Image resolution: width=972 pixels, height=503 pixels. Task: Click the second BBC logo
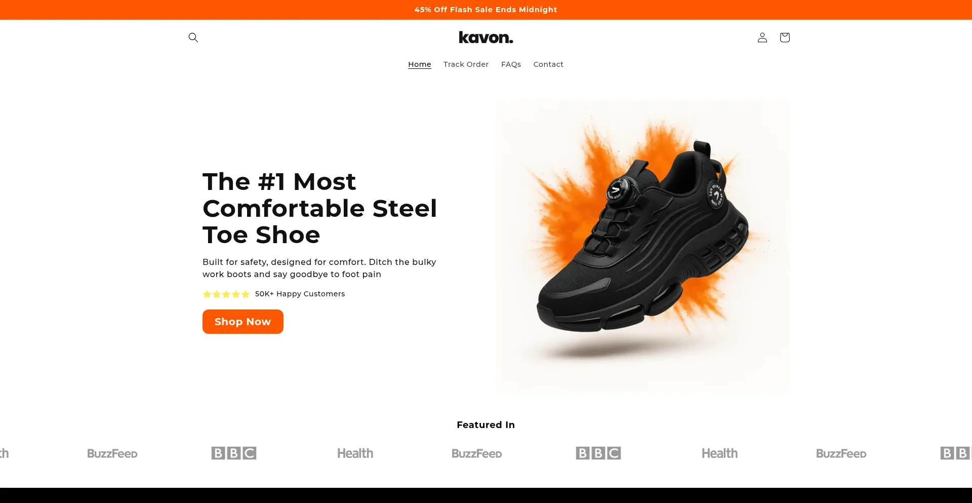click(x=598, y=453)
